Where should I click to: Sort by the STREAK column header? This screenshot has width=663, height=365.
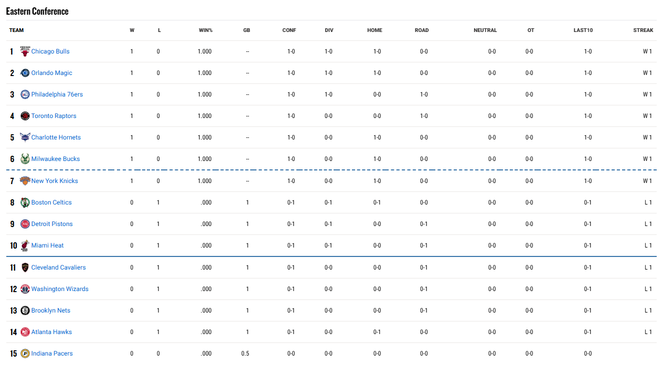pyautogui.click(x=643, y=30)
